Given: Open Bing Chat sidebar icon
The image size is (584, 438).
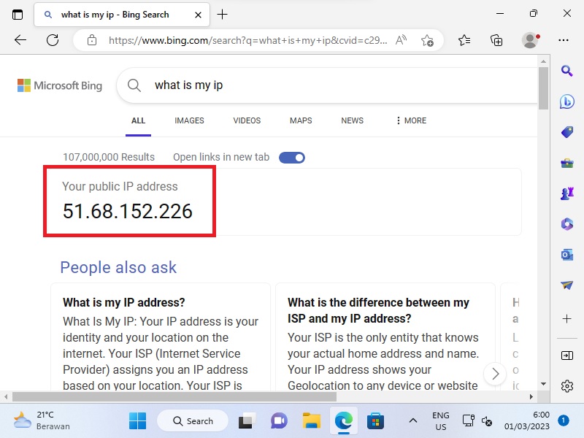Looking at the screenshot, I should (566, 101).
